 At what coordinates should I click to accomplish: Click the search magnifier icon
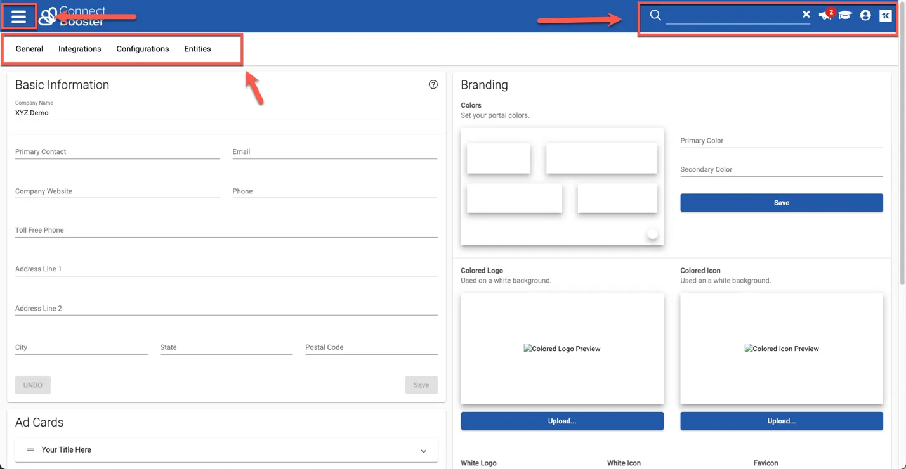[655, 15]
